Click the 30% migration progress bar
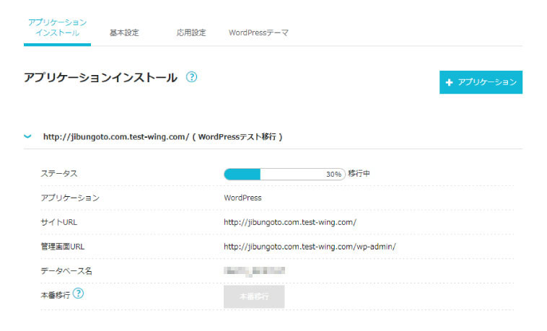This screenshot has width=547, height=331. pyautogui.click(x=284, y=174)
